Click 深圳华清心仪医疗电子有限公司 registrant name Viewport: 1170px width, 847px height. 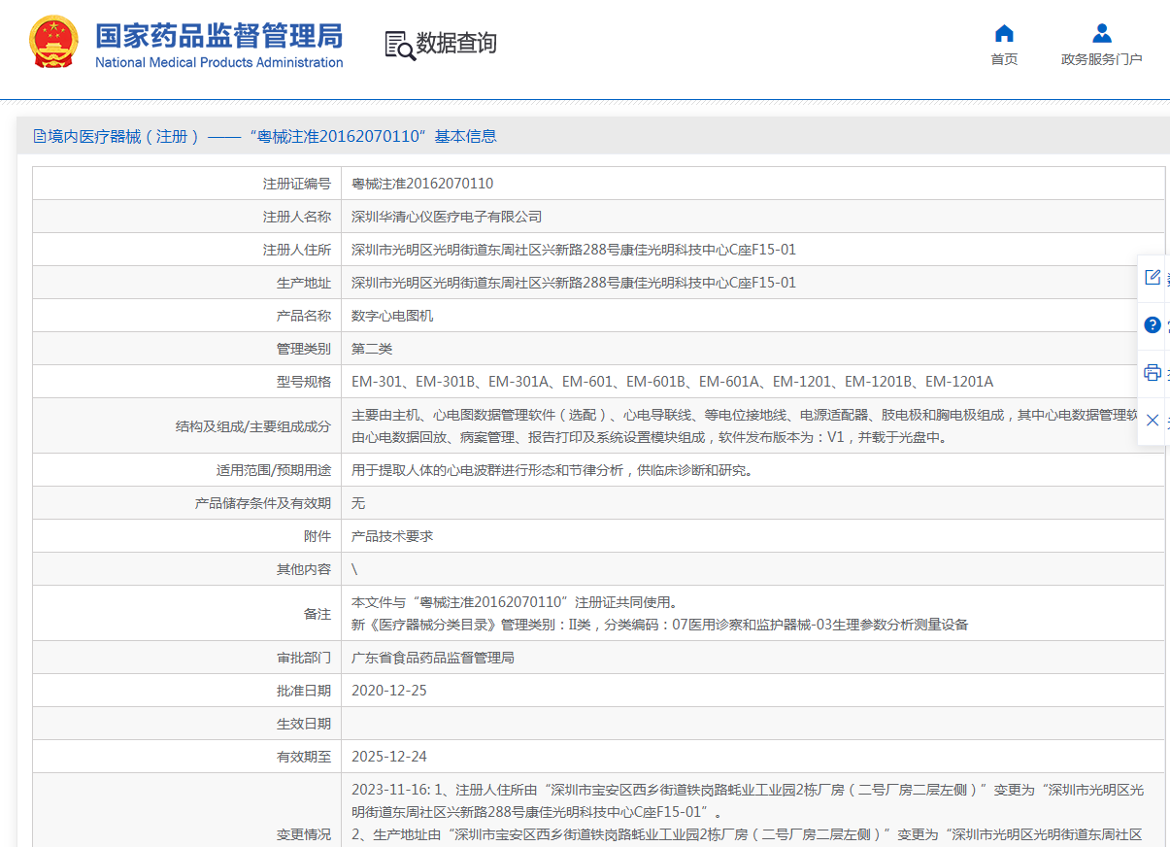[447, 217]
